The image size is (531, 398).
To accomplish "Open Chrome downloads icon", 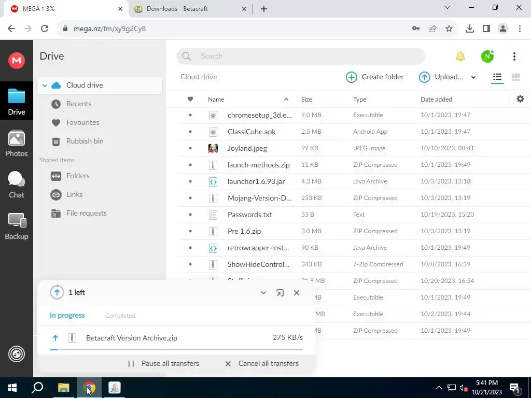I will click(469, 29).
